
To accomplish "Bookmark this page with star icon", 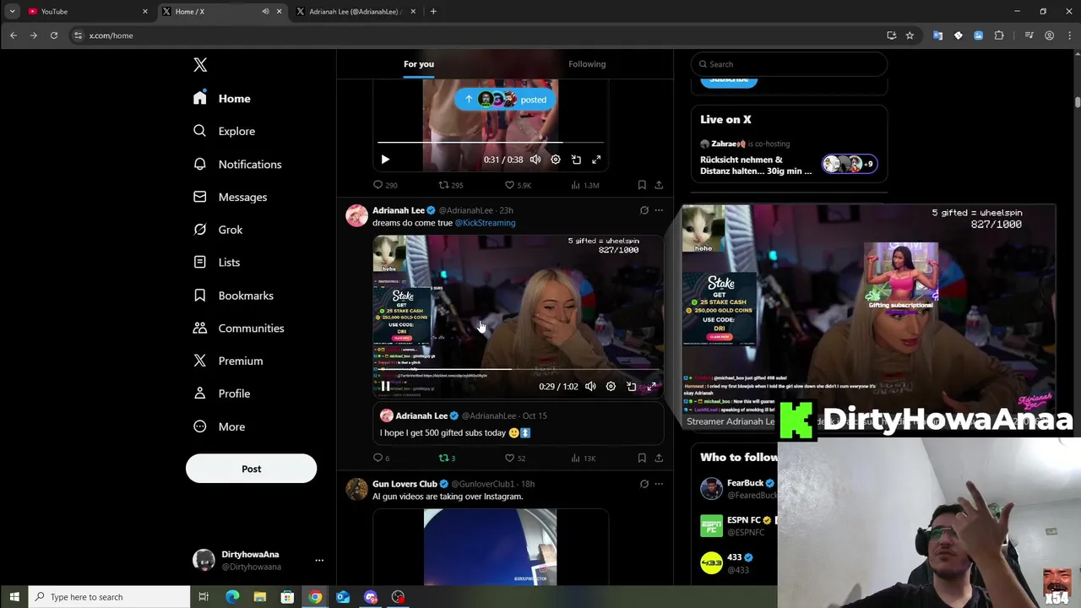I will point(910,35).
